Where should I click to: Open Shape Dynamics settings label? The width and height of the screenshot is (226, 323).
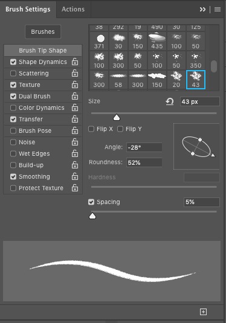43,62
